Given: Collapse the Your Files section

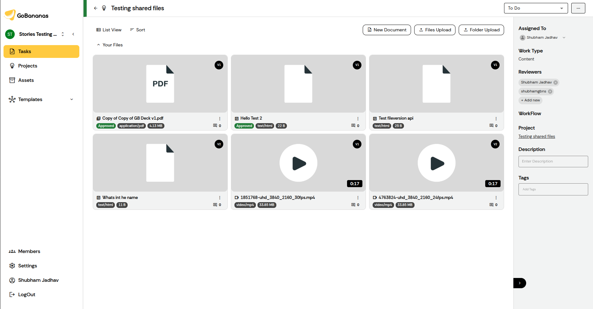Looking at the screenshot, I should click(x=99, y=45).
